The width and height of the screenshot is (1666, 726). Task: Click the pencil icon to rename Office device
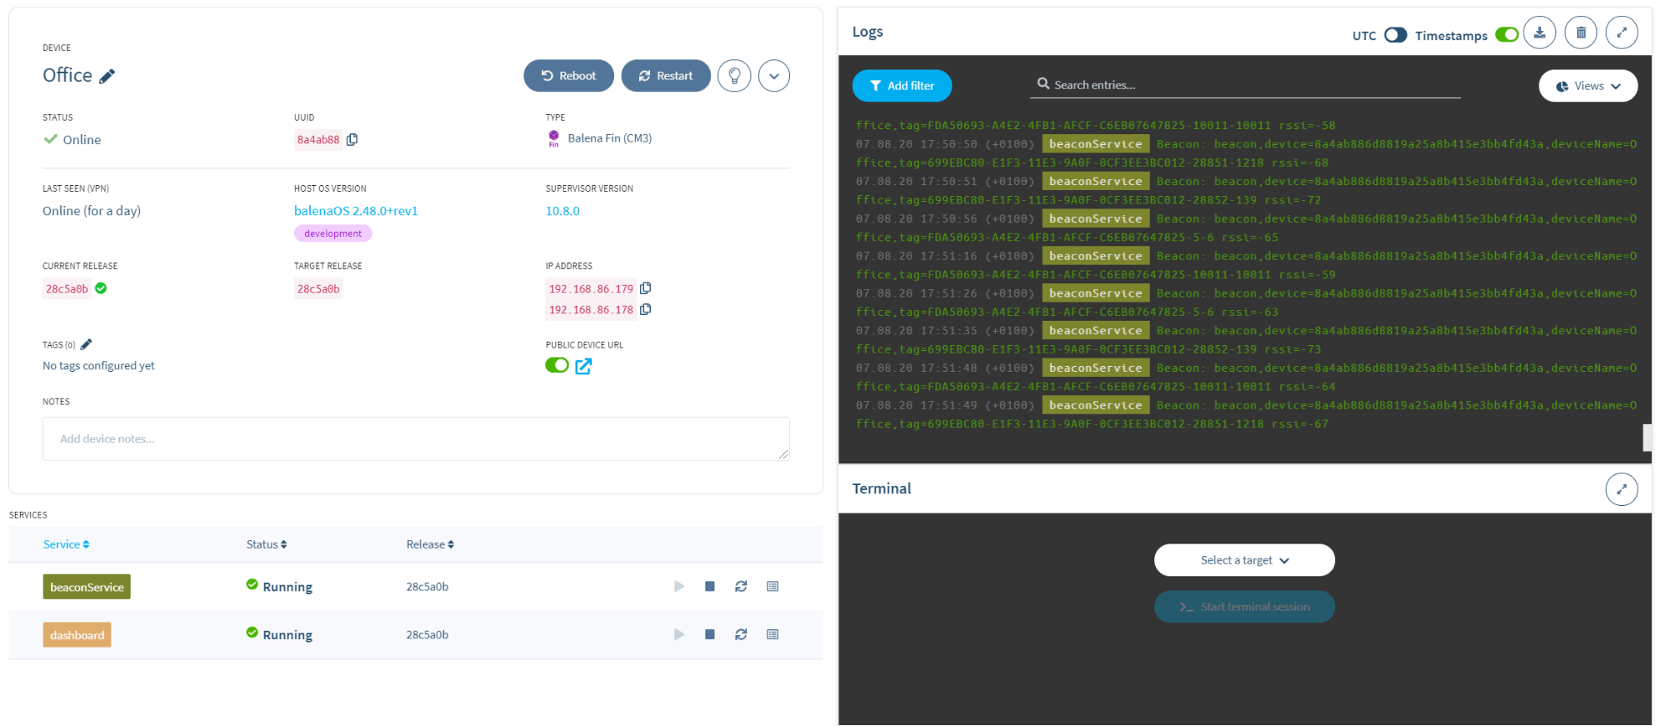pos(107,77)
